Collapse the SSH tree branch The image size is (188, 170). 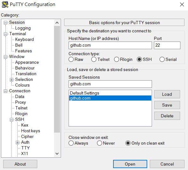coord(11,120)
